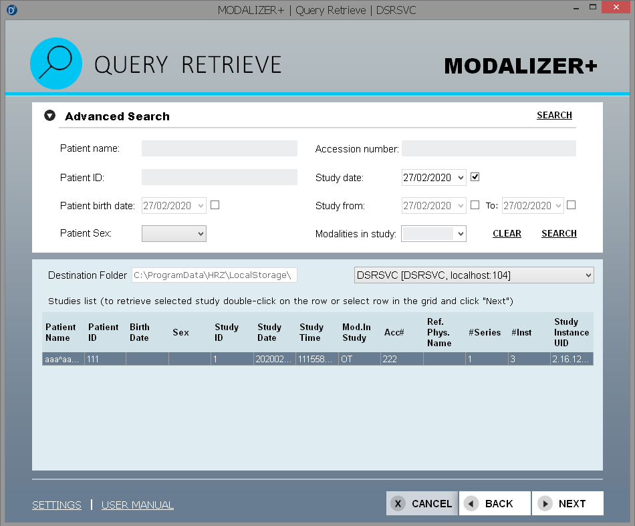Enable the Patient birth date checkbox

(215, 205)
